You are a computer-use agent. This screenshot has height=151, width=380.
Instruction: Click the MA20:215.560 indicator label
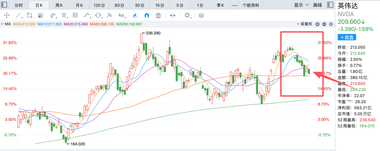coord(76,24)
